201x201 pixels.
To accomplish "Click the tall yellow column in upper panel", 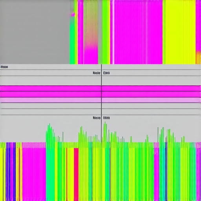I will tap(180, 32).
